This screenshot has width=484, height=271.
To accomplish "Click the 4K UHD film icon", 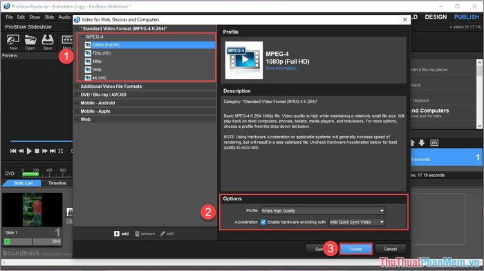I will tap(88, 77).
